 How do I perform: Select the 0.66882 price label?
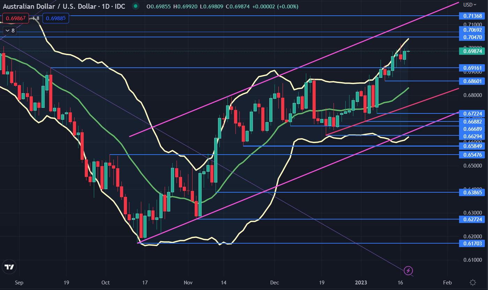pyautogui.click(x=473, y=121)
